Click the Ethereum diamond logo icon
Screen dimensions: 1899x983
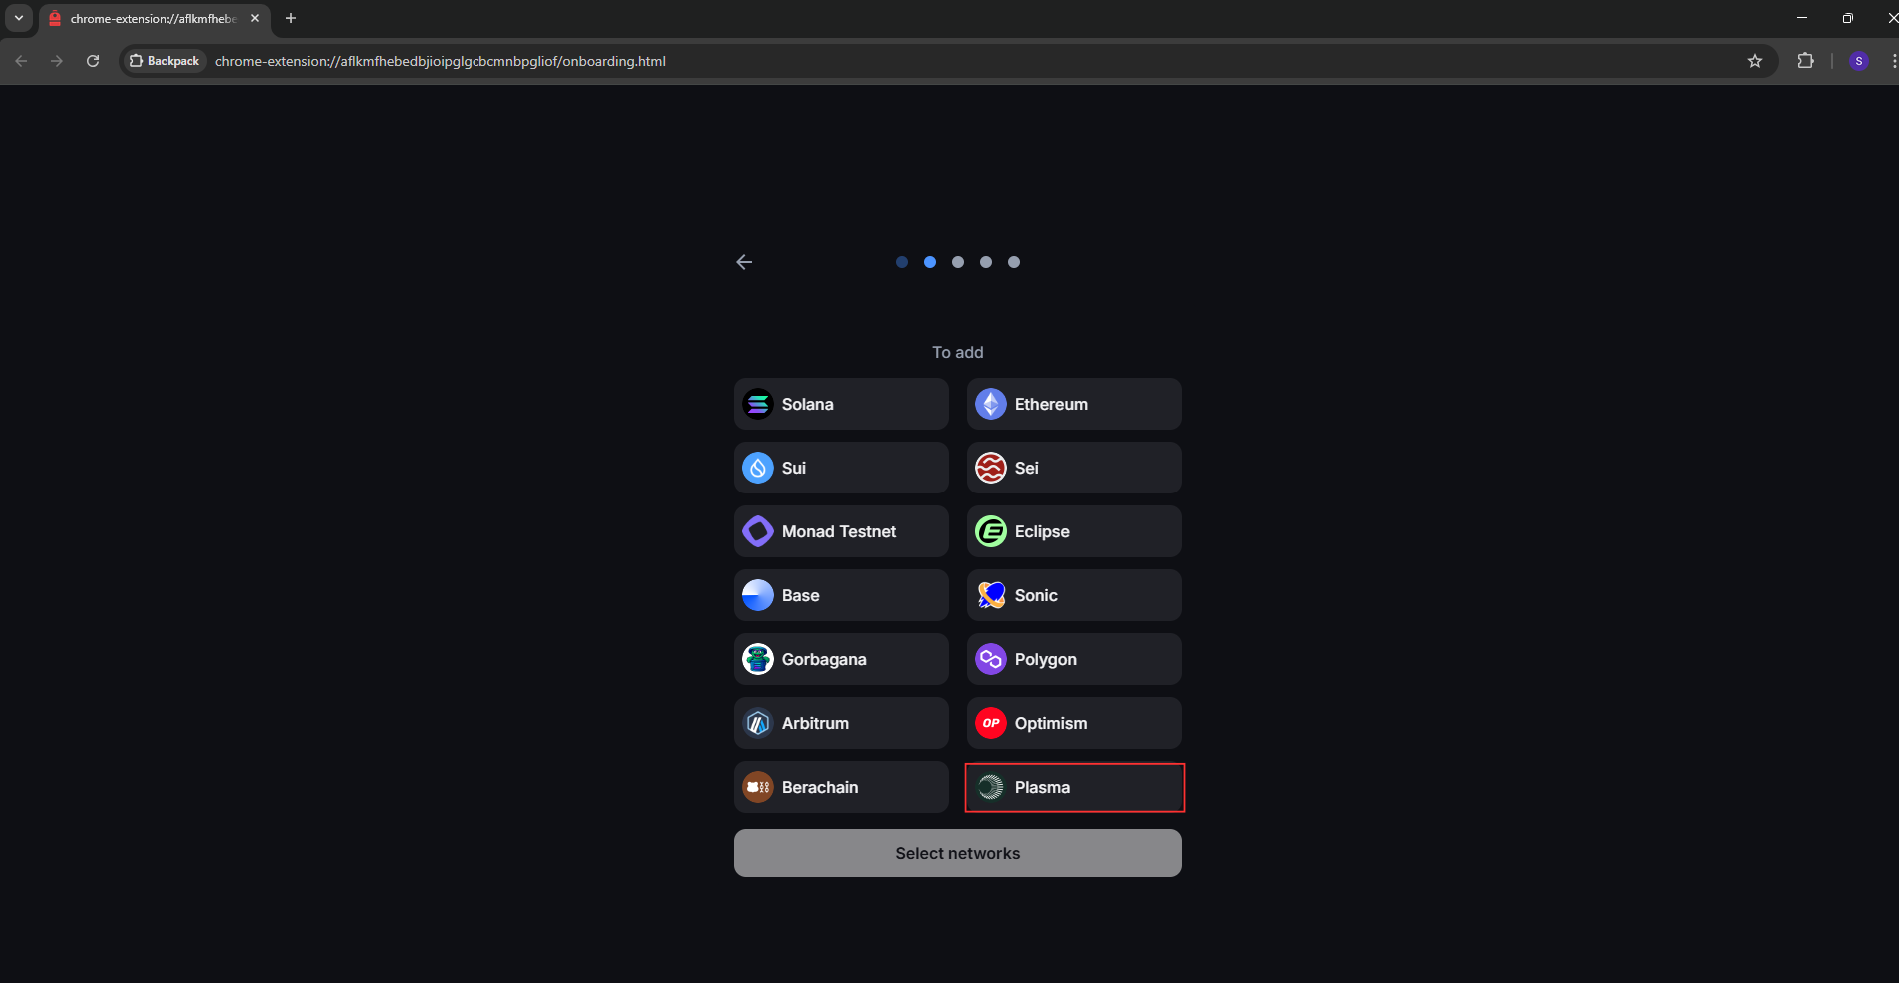990,404
